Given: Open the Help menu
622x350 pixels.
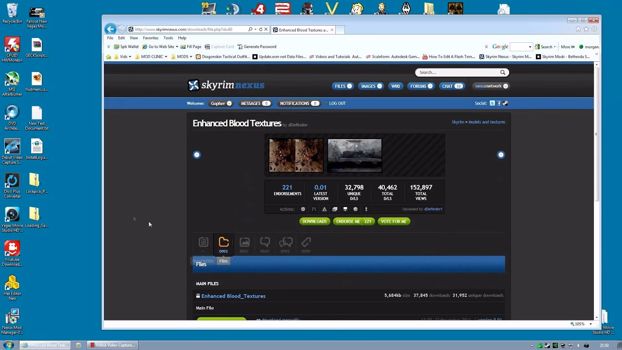Looking at the screenshot, I should click(182, 38).
